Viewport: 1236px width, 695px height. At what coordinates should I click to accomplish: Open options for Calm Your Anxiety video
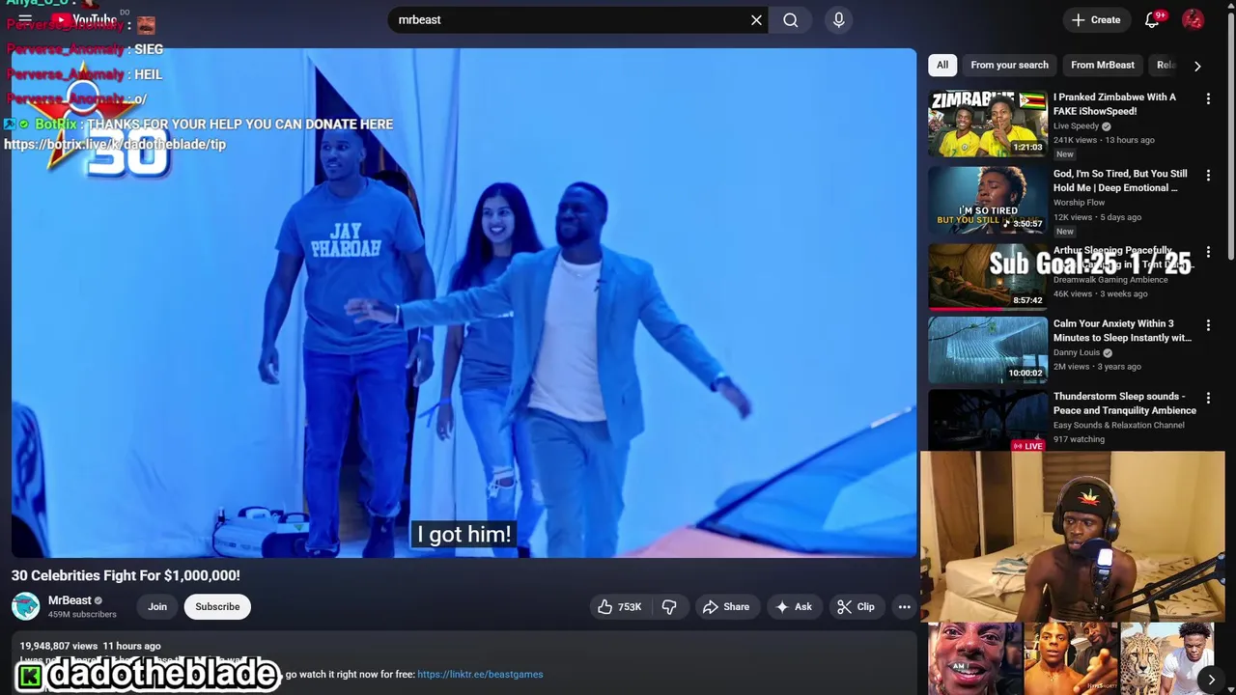click(x=1208, y=325)
